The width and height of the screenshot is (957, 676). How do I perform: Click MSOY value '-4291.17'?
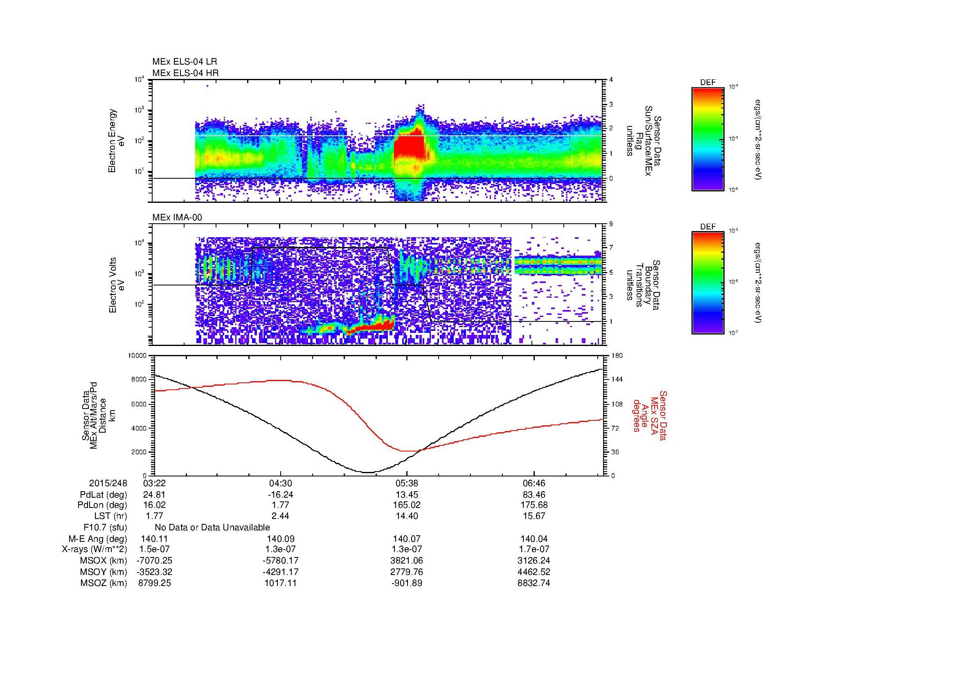281,572
